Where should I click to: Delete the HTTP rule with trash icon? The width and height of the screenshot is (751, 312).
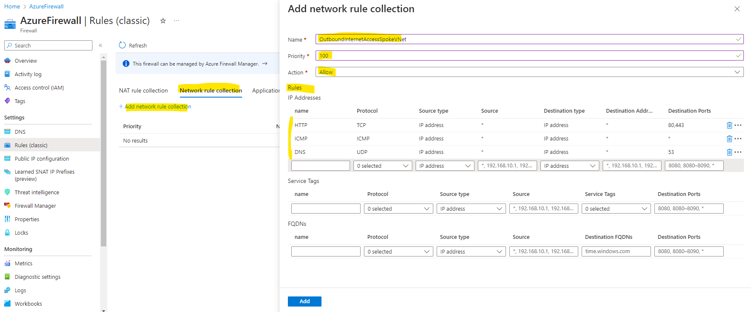pos(730,125)
